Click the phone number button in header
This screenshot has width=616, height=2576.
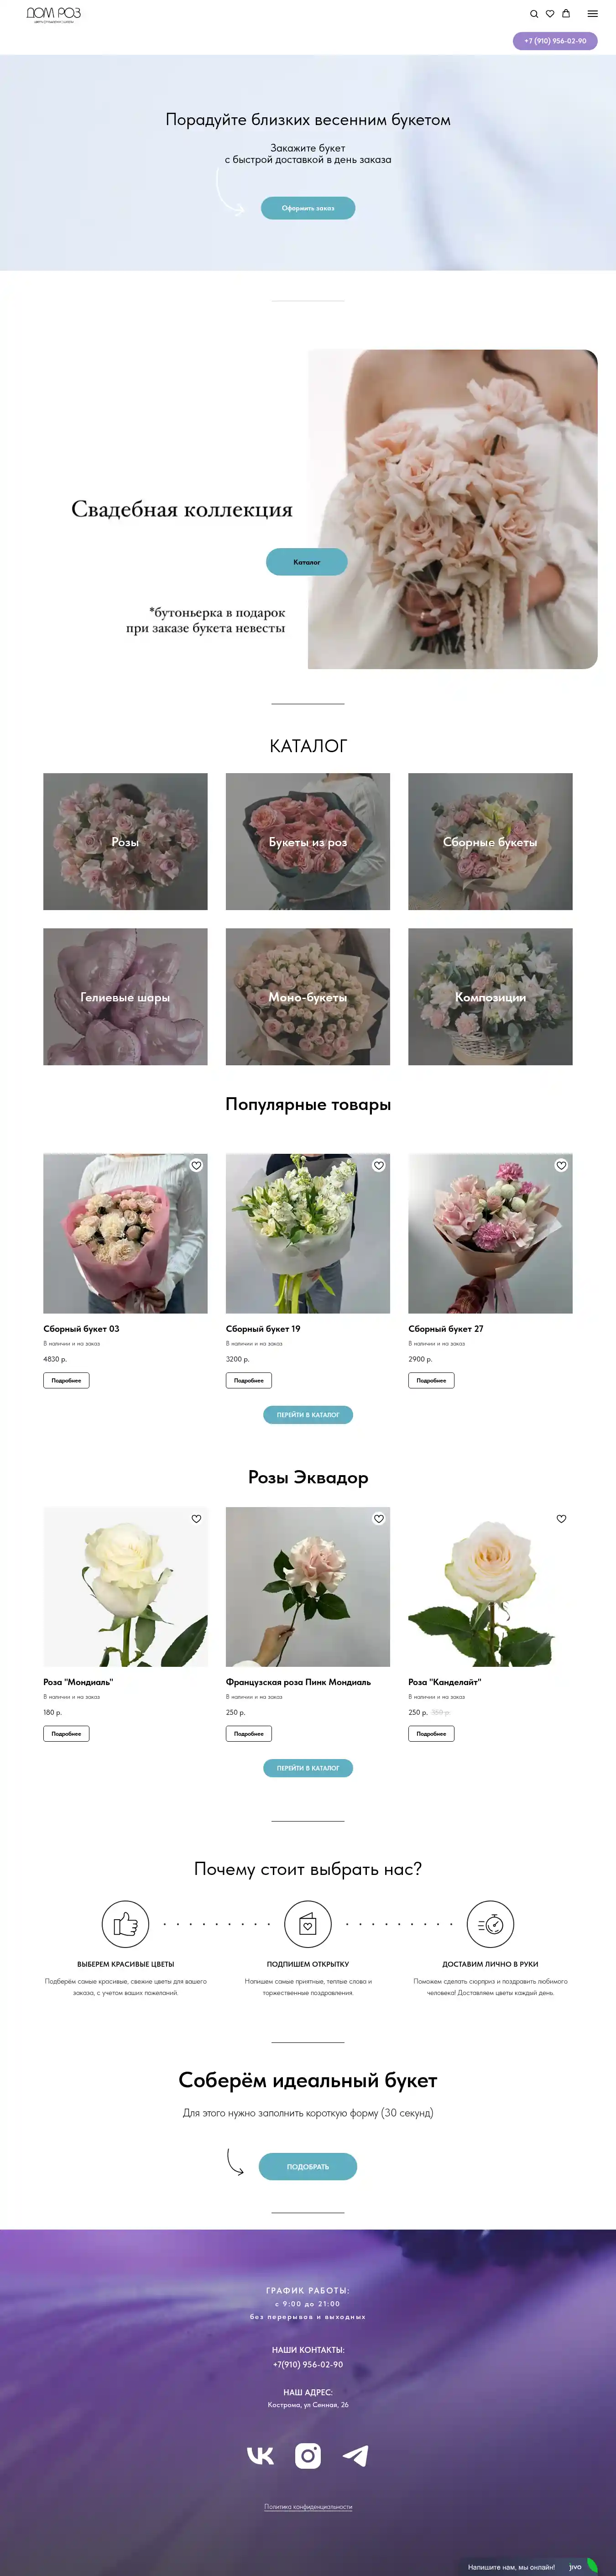555,41
